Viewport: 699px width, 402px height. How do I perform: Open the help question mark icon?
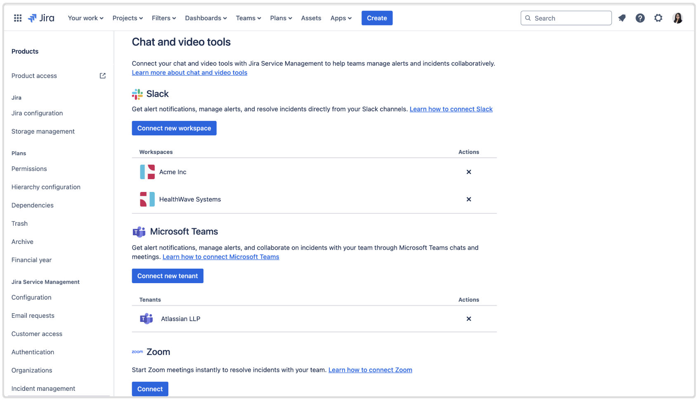point(640,18)
